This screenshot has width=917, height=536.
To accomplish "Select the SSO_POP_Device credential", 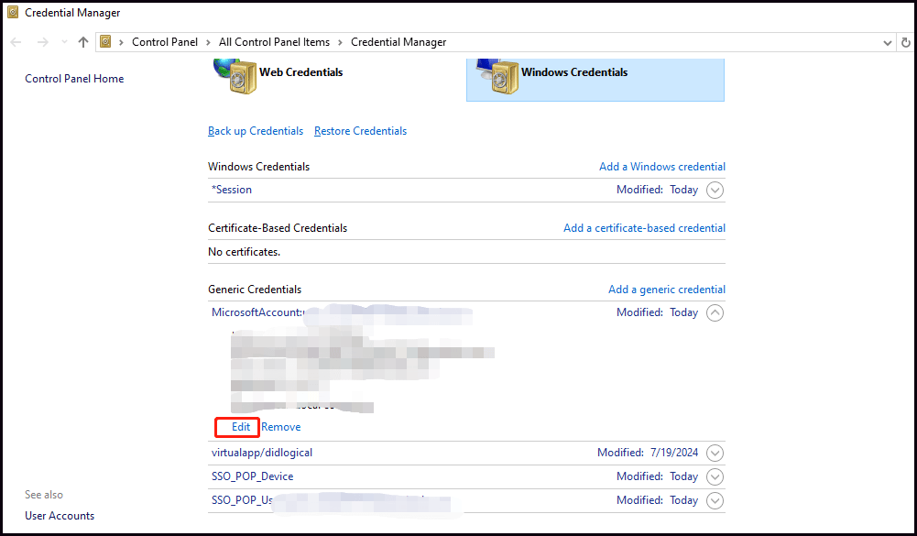I will [x=252, y=476].
